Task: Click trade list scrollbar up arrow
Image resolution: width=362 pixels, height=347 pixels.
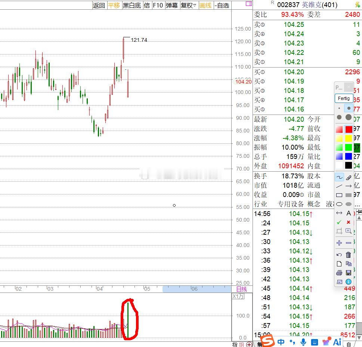Action: pyautogui.click(x=359, y=218)
